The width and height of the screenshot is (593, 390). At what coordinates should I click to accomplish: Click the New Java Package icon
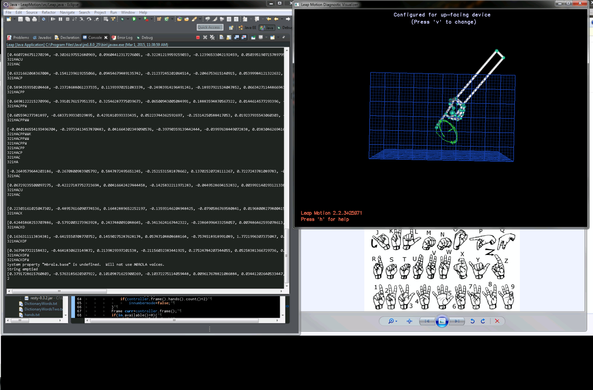(159, 19)
